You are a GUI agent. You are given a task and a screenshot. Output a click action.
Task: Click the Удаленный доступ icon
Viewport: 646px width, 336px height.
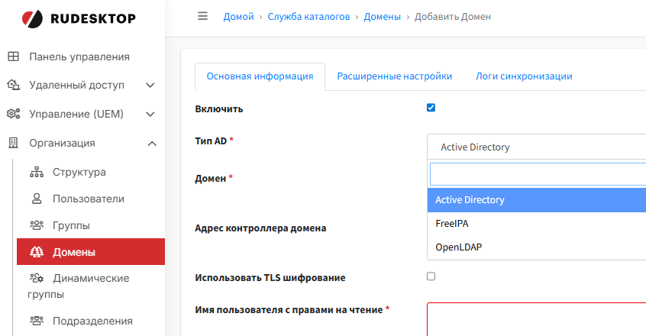point(14,86)
